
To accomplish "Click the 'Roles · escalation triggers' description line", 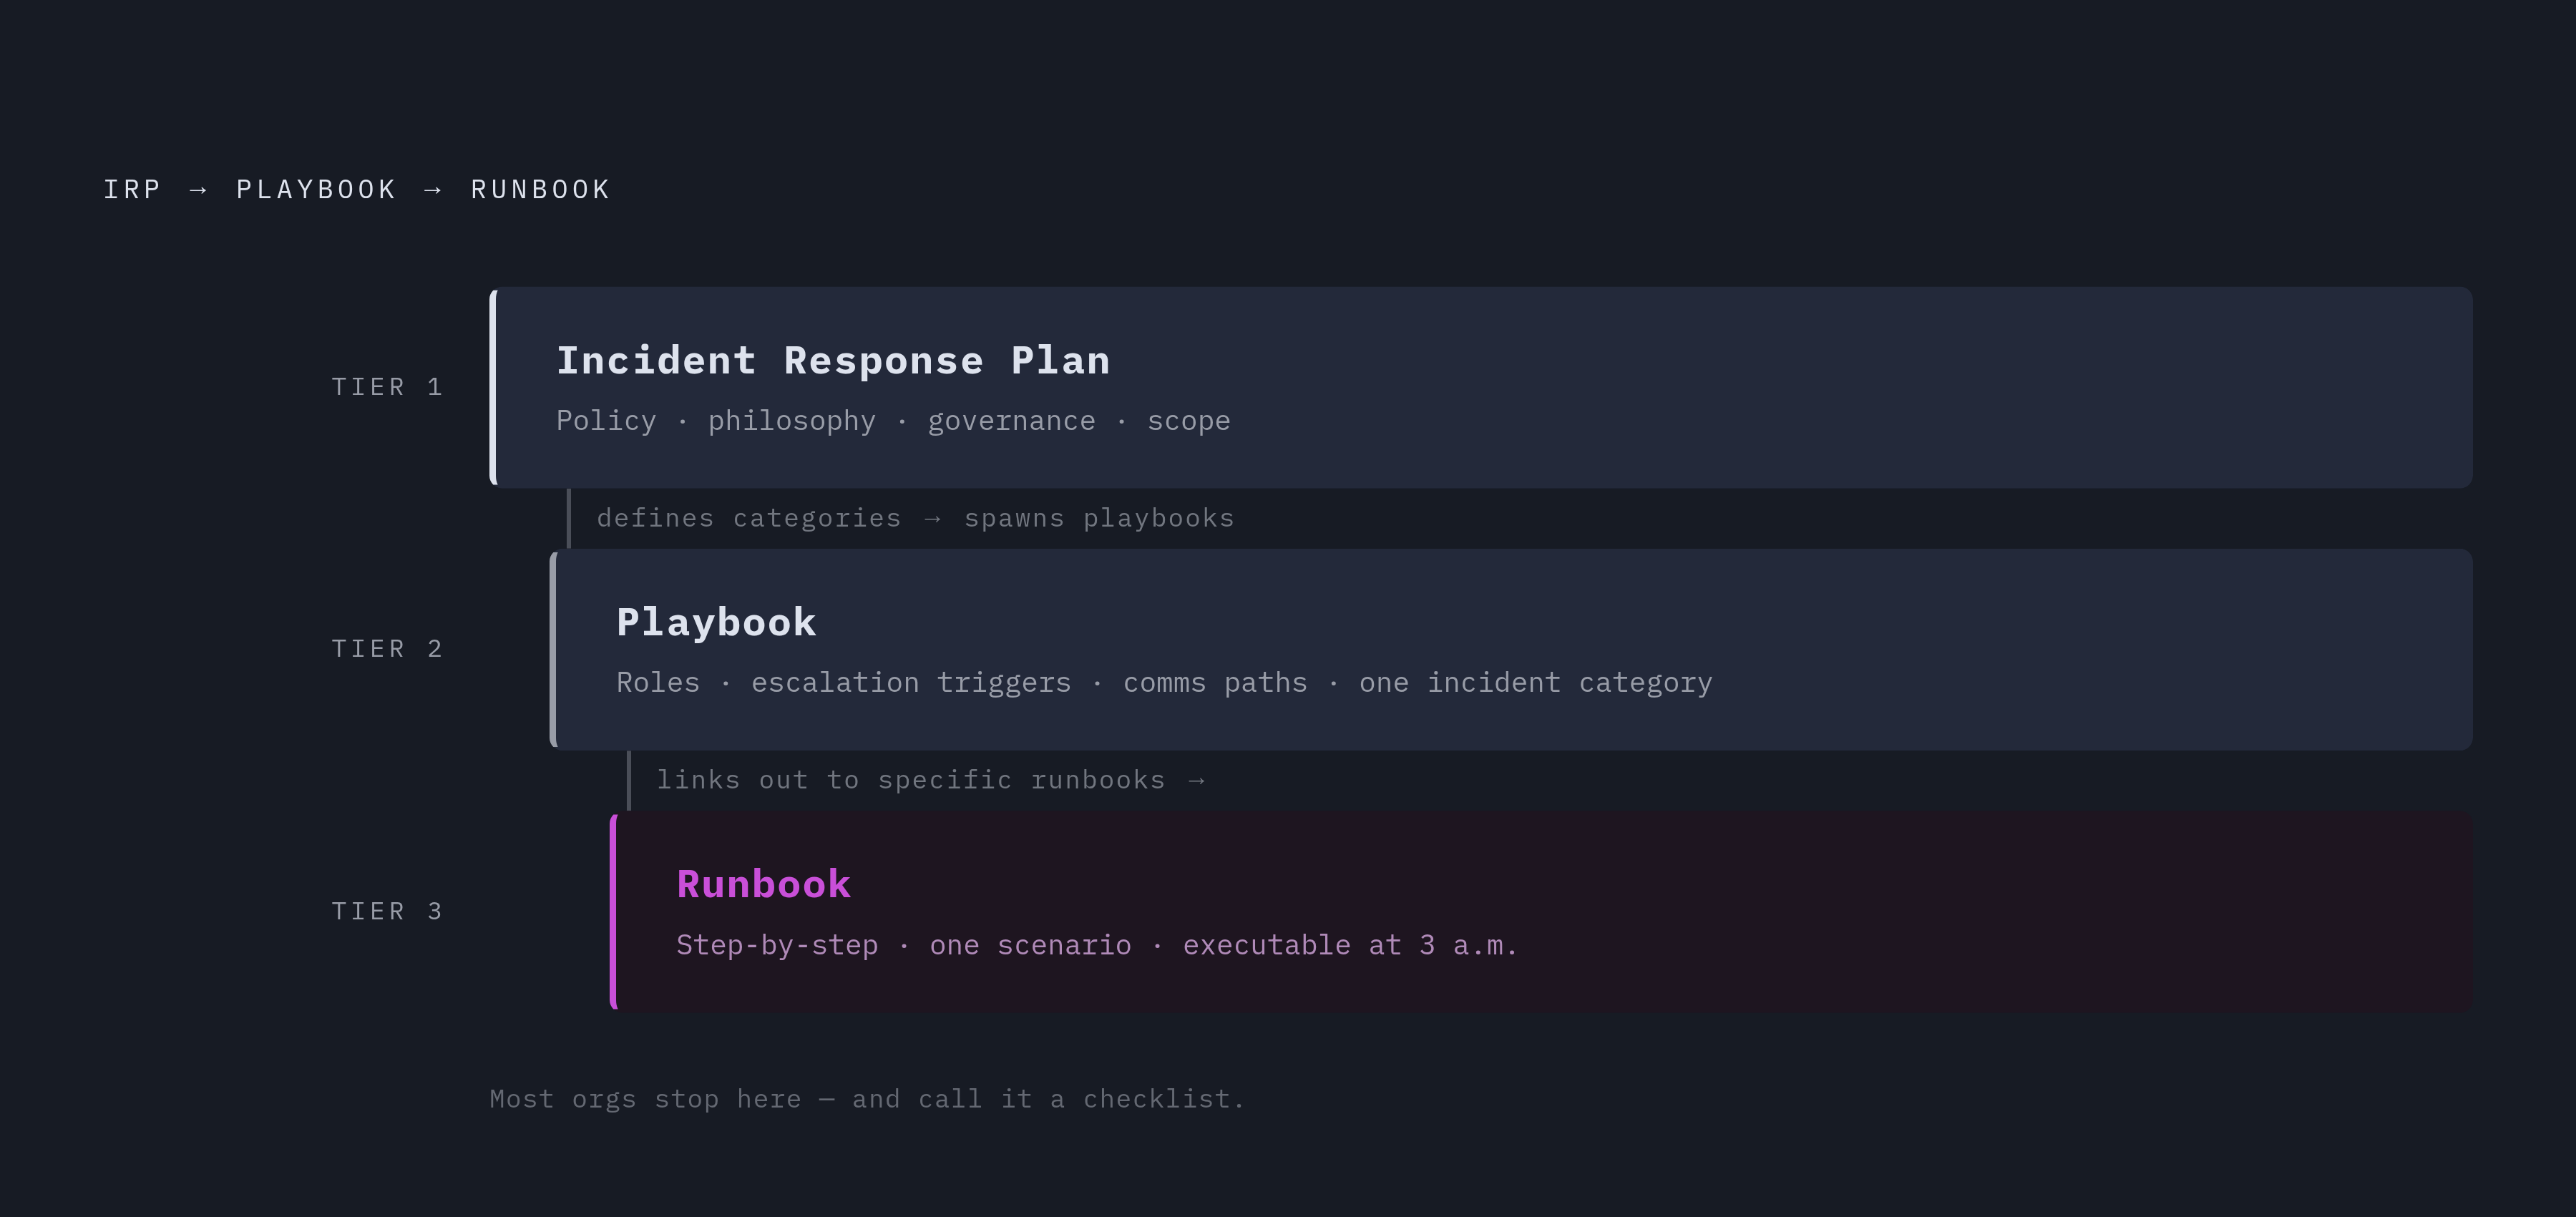I will (x=1164, y=683).
